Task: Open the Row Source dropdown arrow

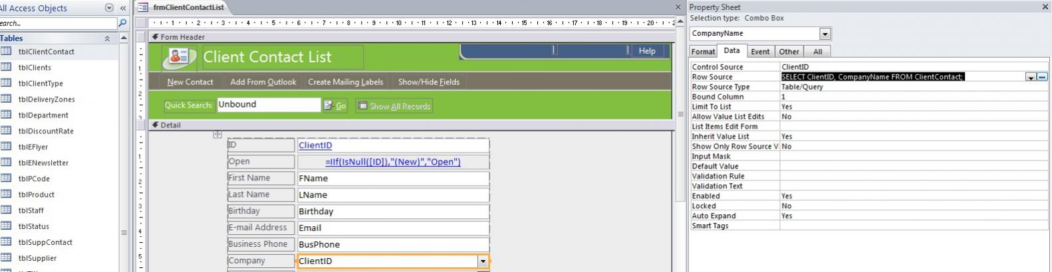Action: [x=1031, y=77]
